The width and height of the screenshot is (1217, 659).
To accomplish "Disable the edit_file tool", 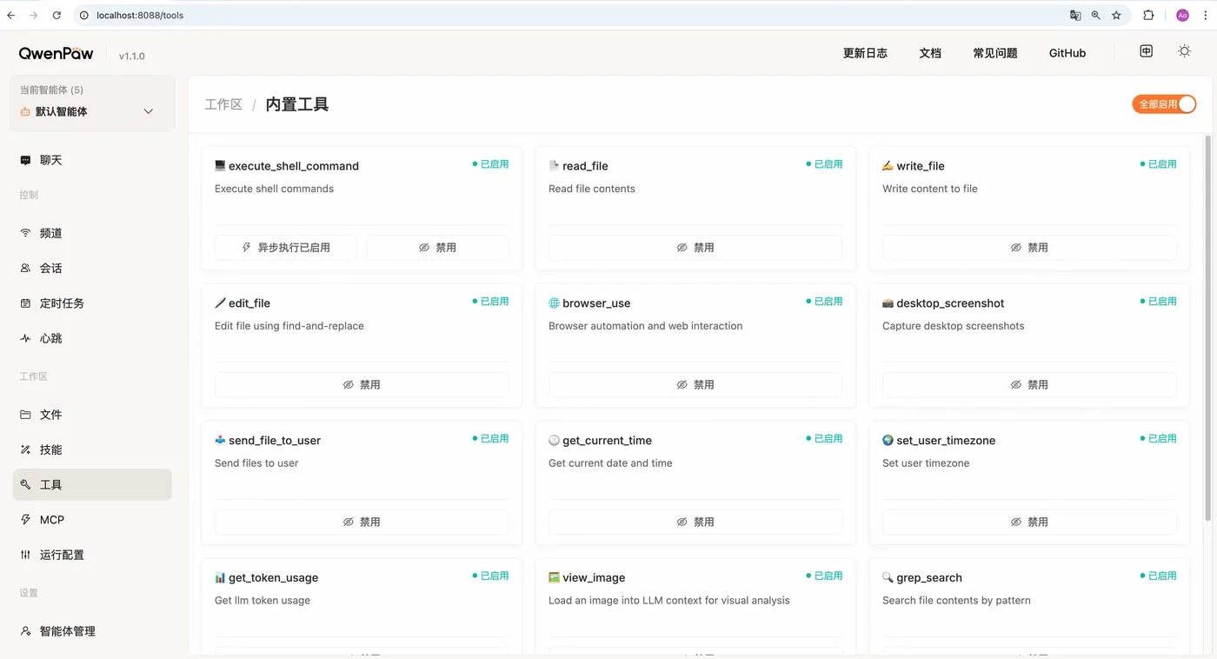I will (362, 385).
